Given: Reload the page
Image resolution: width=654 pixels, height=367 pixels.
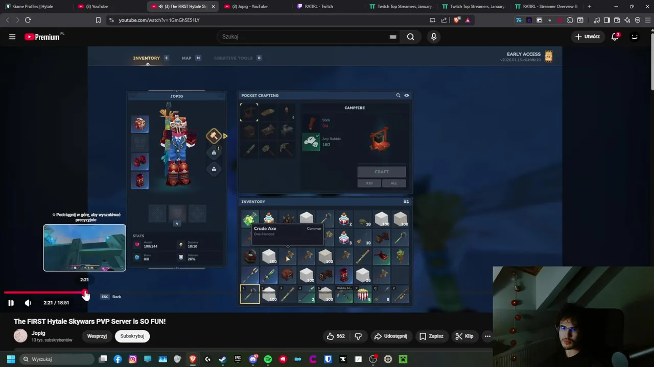Looking at the screenshot, I should pos(28,20).
